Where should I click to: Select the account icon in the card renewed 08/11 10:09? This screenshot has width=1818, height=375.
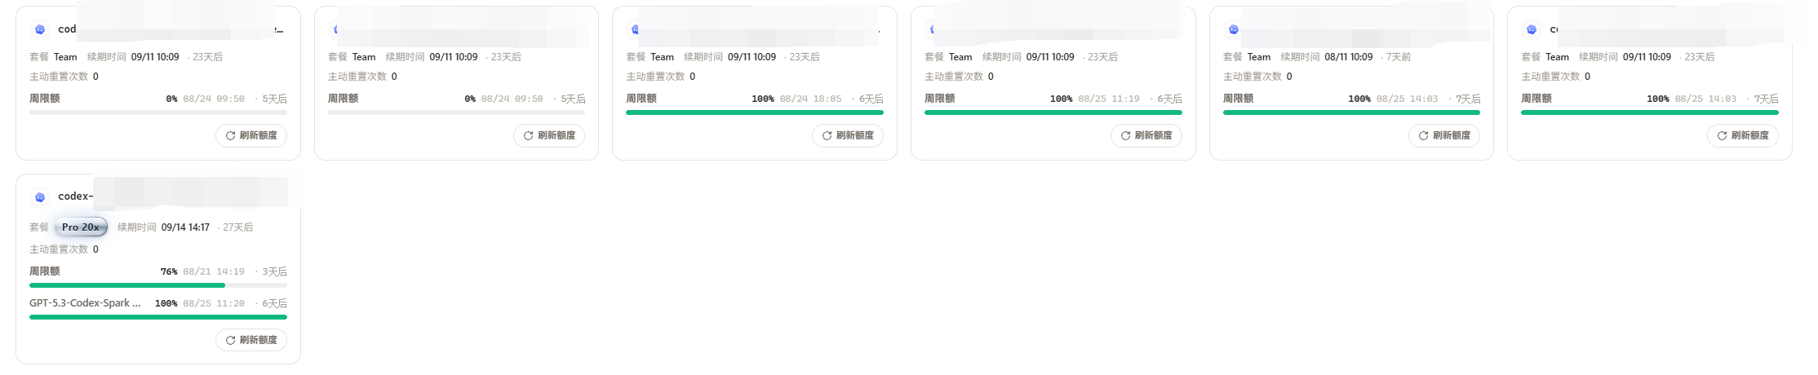[x=1234, y=29]
